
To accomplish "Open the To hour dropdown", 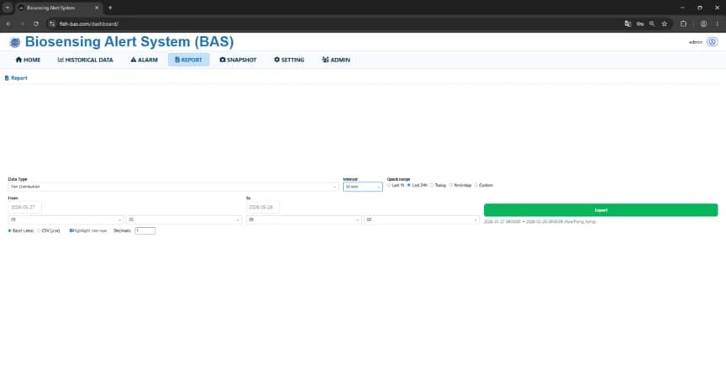I will tap(303, 219).
